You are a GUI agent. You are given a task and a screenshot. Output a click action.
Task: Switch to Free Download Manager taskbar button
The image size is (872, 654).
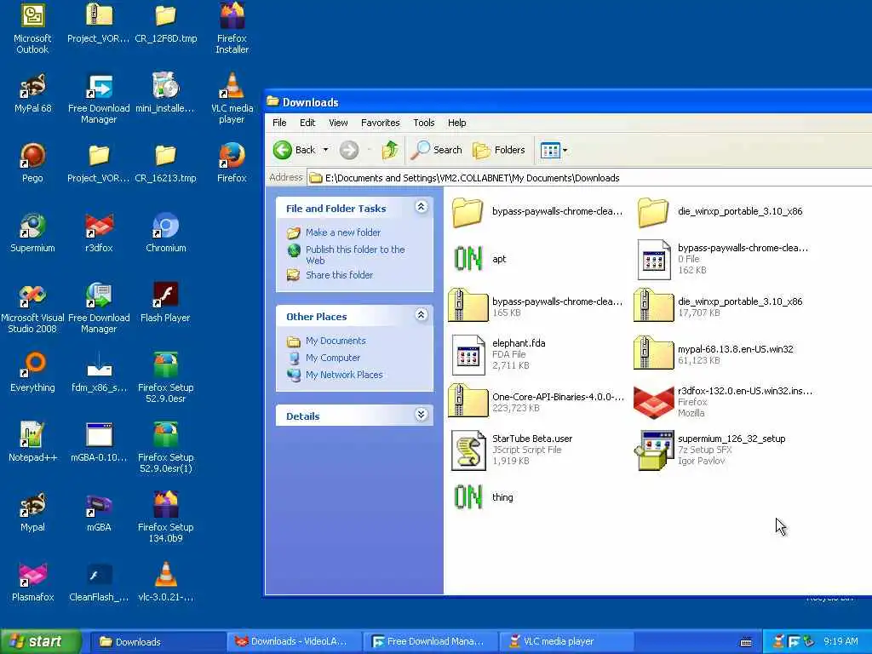(429, 642)
